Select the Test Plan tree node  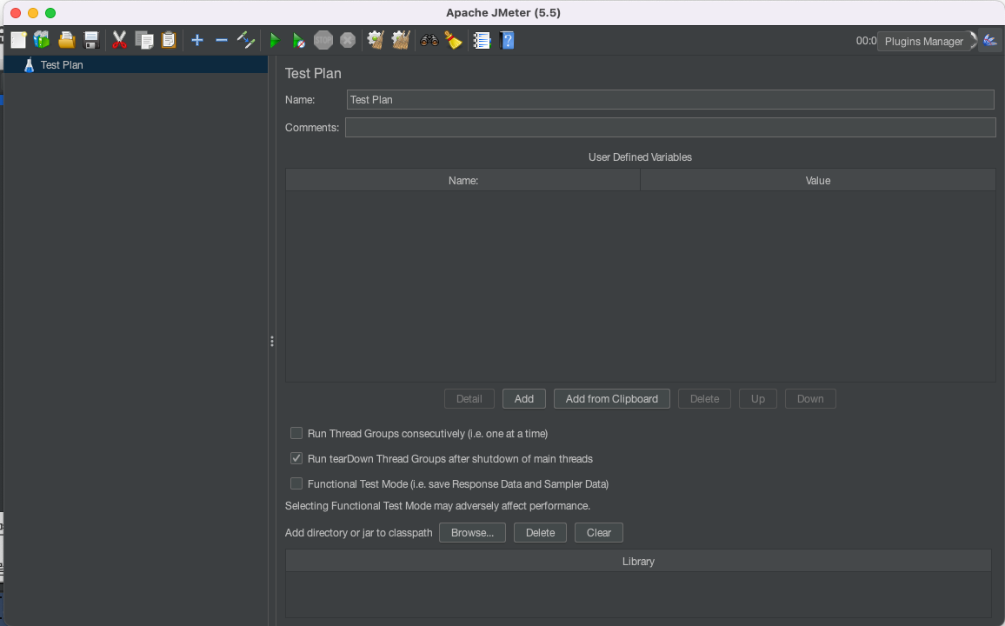click(x=62, y=64)
